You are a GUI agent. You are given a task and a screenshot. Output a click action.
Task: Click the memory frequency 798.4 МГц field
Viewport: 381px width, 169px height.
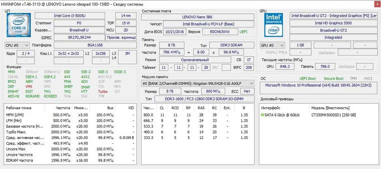coord(171,52)
